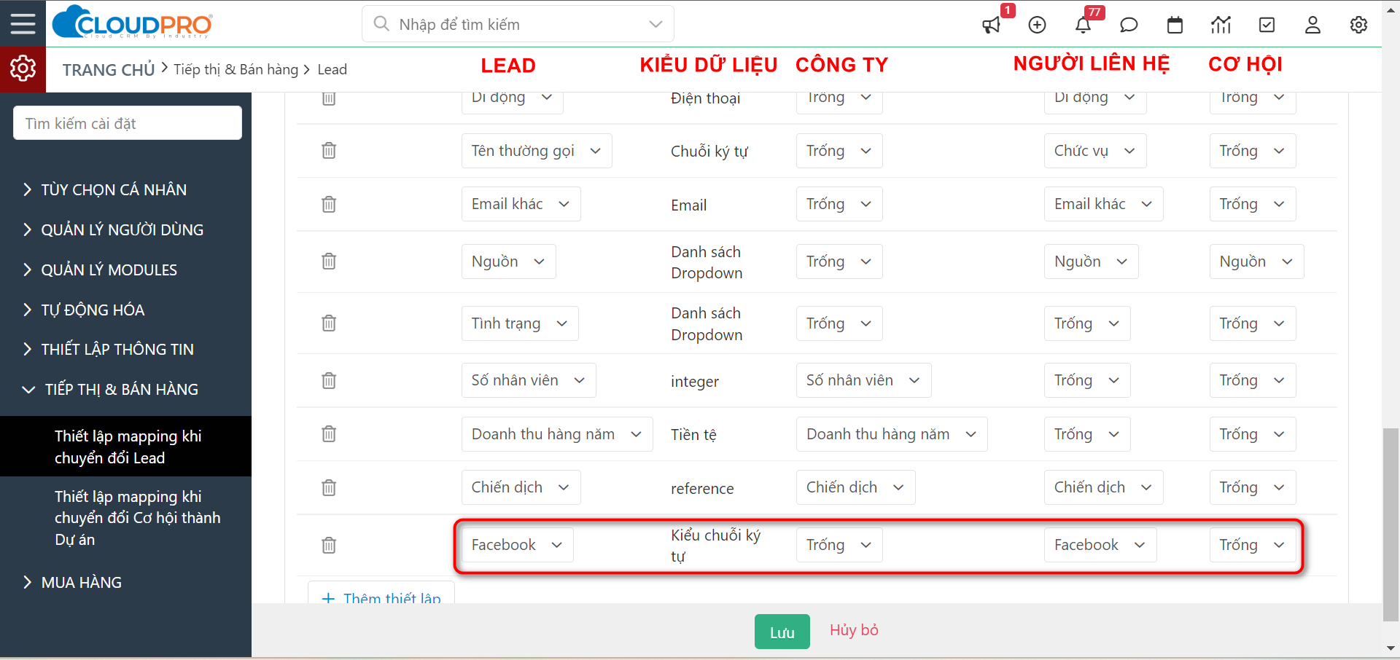Image resolution: width=1400 pixels, height=660 pixels.
Task: Delete the Nguồn mapping row
Action: (329, 261)
